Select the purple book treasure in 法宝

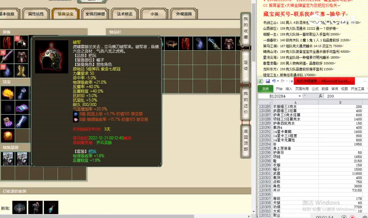[x=22, y=107]
